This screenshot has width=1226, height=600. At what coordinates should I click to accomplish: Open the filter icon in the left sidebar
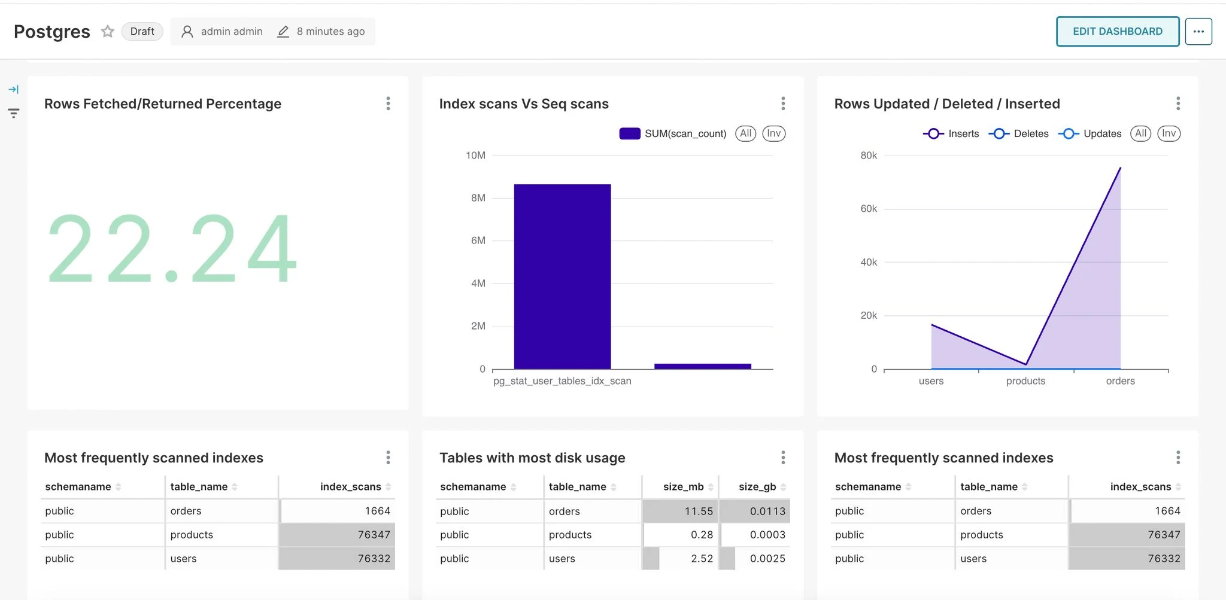(14, 112)
